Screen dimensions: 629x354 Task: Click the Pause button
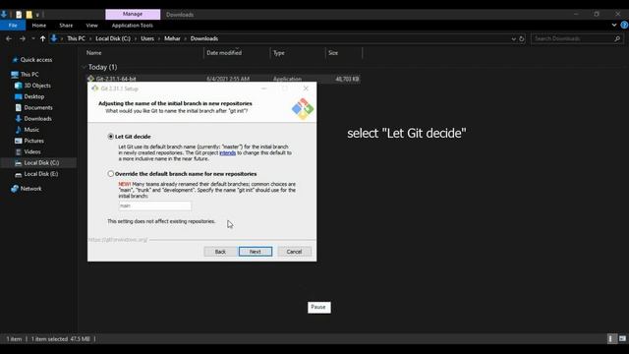pyautogui.click(x=318, y=307)
